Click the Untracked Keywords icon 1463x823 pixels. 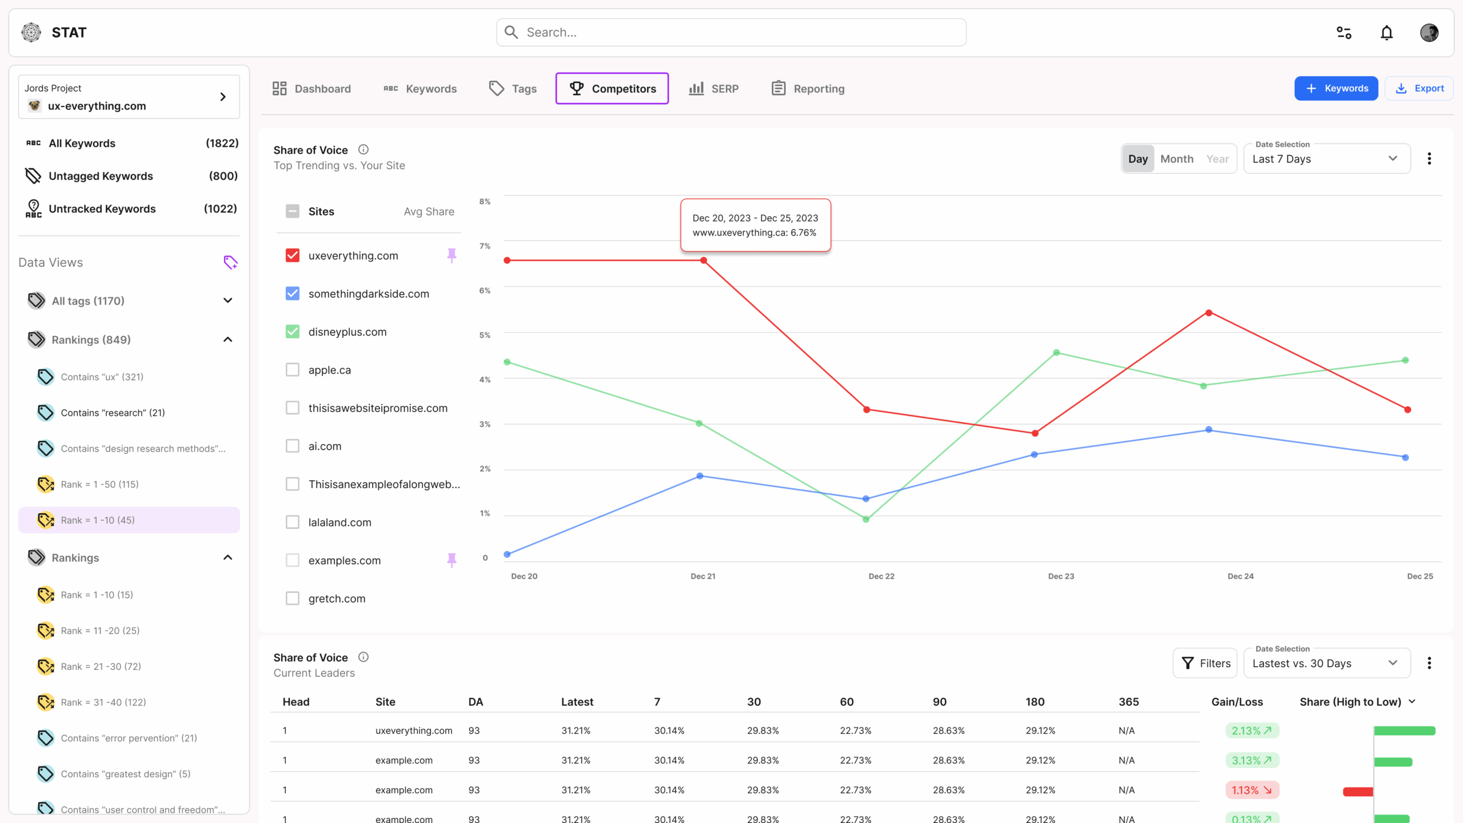(34, 209)
